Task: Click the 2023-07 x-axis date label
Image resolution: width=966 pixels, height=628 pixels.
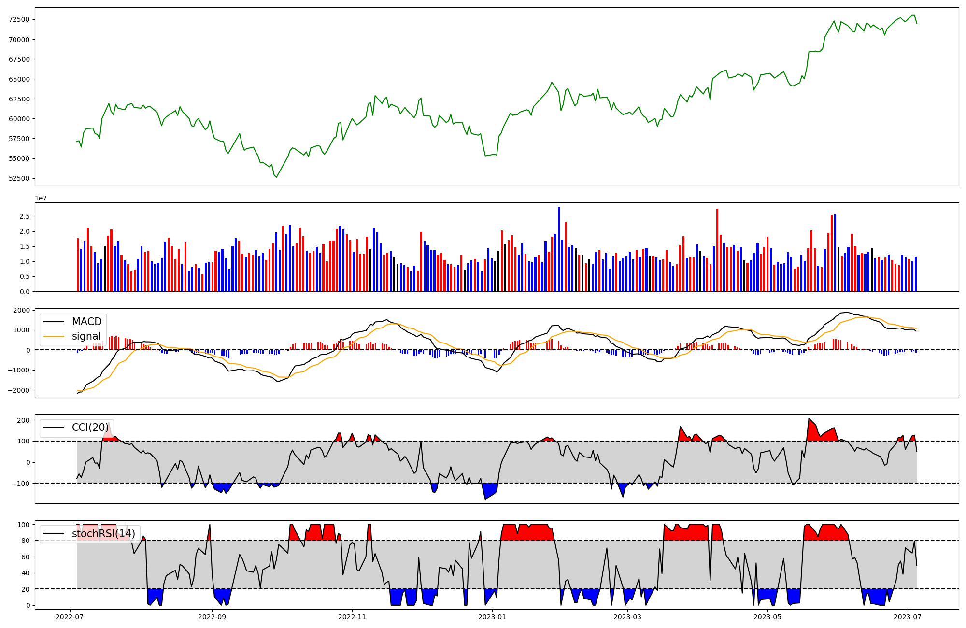Action: (908, 617)
